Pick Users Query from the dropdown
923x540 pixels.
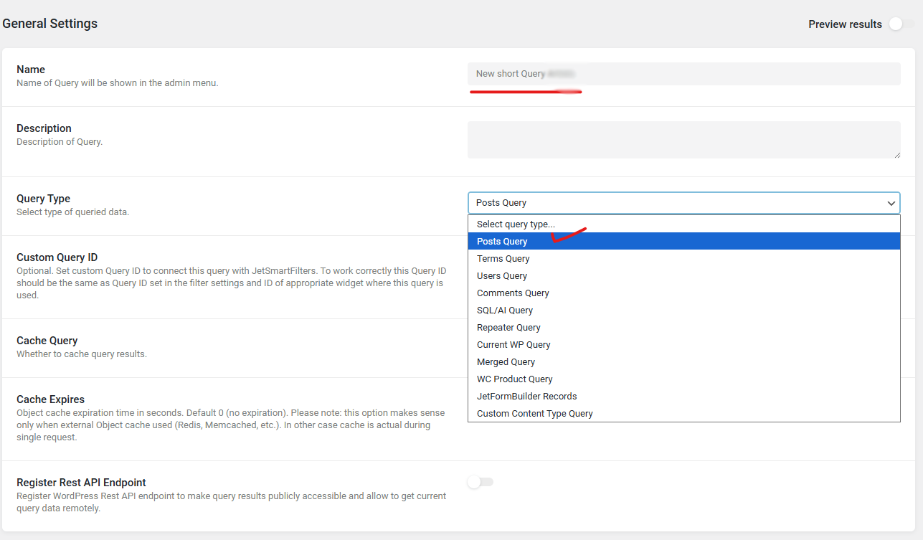502,276
